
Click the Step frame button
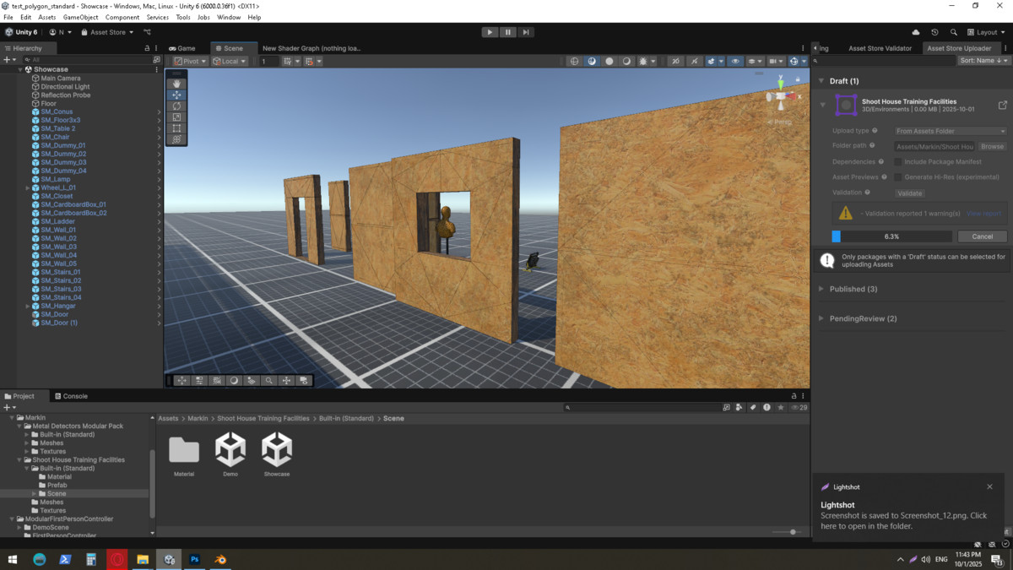[526, 32]
